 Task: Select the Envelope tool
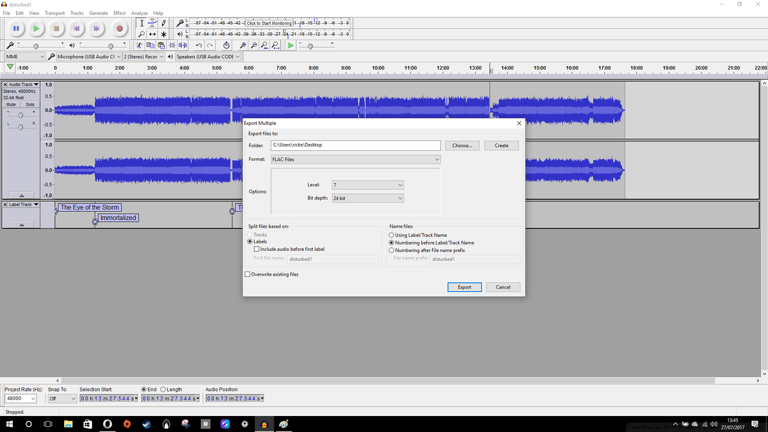click(x=153, y=23)
